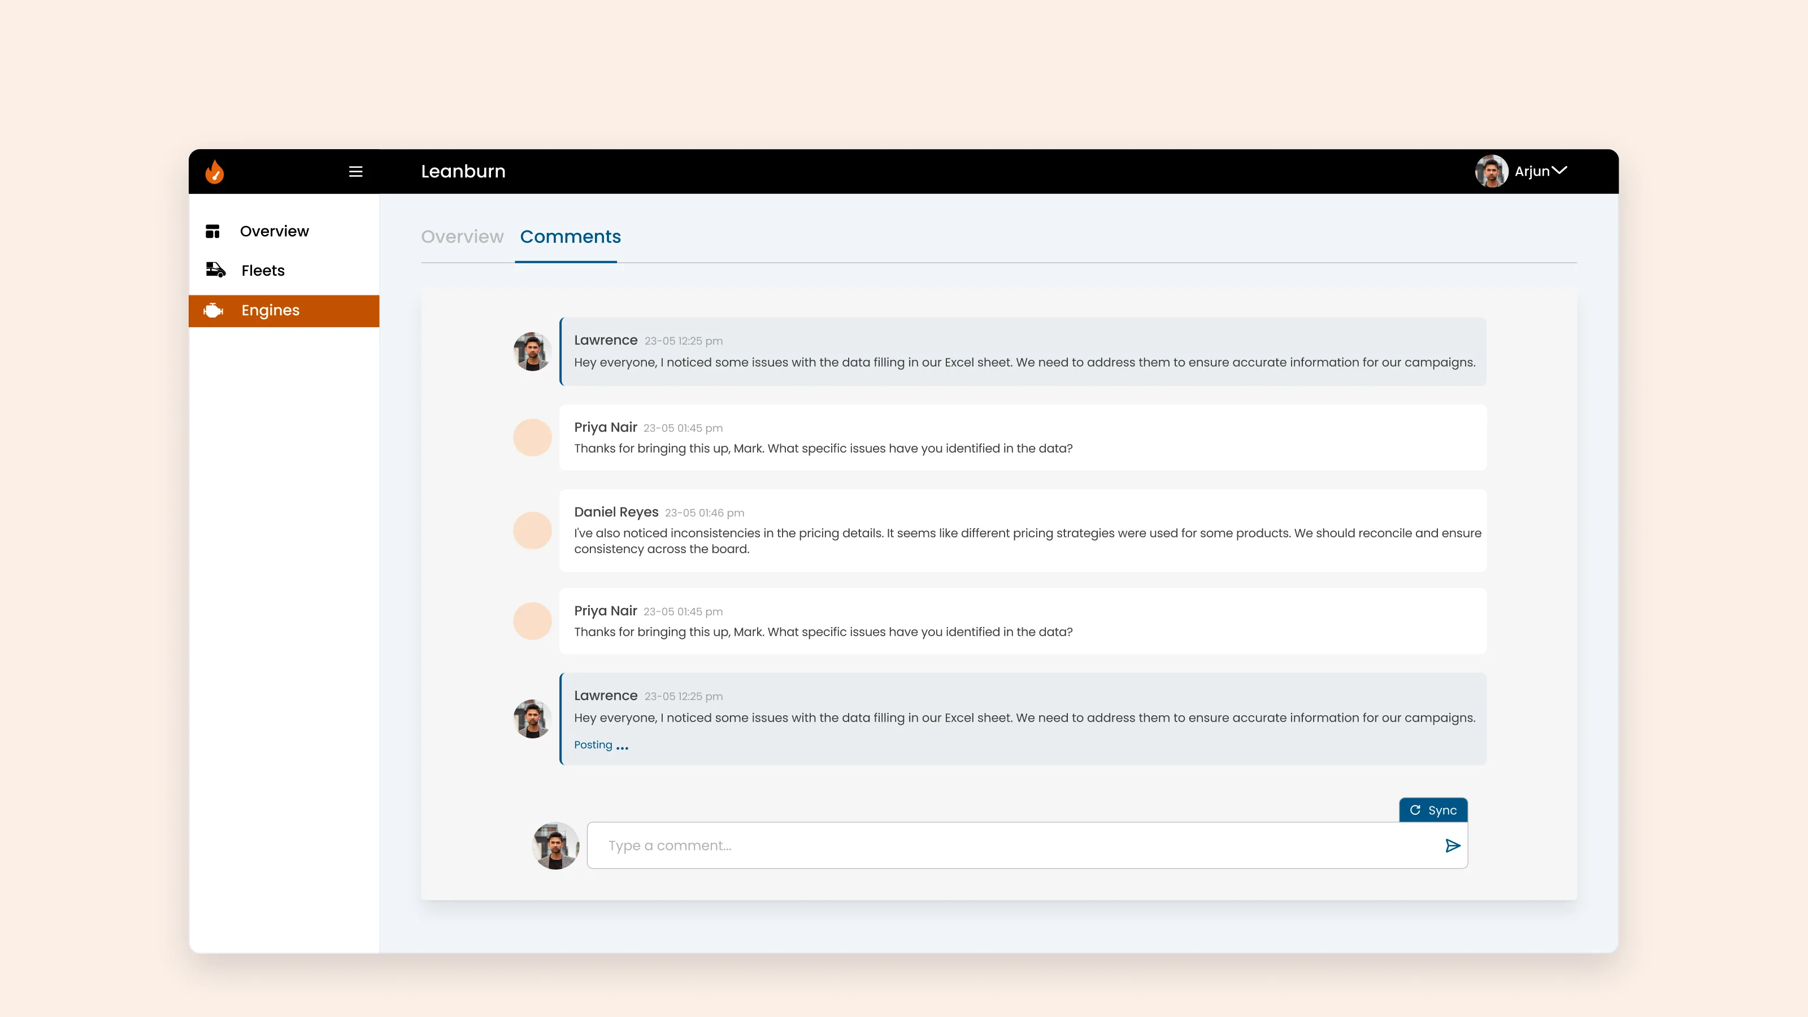Image resolution: width=1808 pixels, height=1017 pixels.
Task: Click the Daniel Reyes avatar placeholder
Action: click(x=533, y=531)
